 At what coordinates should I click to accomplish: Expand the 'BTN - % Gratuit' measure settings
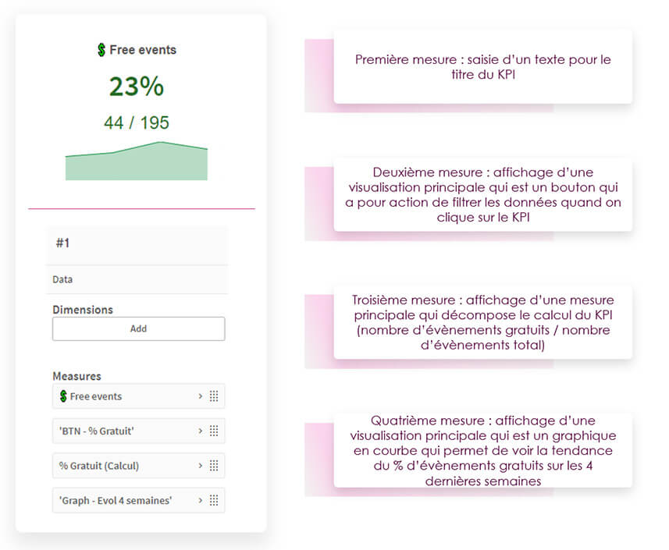[x=200, y=431]
